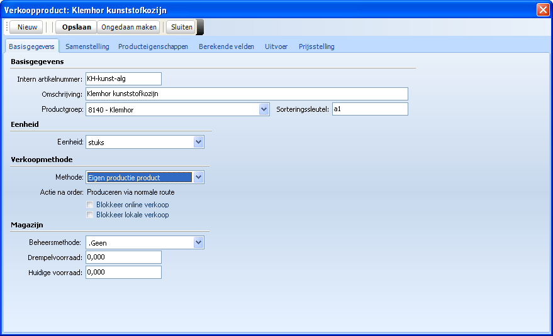Click the Intern artikelnummer field
This screenshot has width=553, height=336.
123,79
